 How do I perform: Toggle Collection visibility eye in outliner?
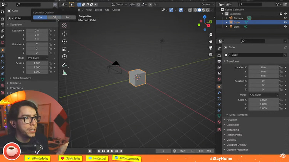(x=285, y=14)
